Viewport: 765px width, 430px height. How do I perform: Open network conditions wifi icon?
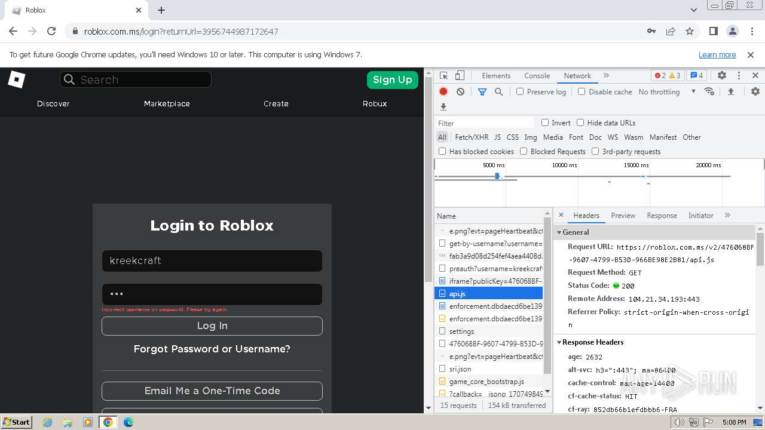coord(709,91)
